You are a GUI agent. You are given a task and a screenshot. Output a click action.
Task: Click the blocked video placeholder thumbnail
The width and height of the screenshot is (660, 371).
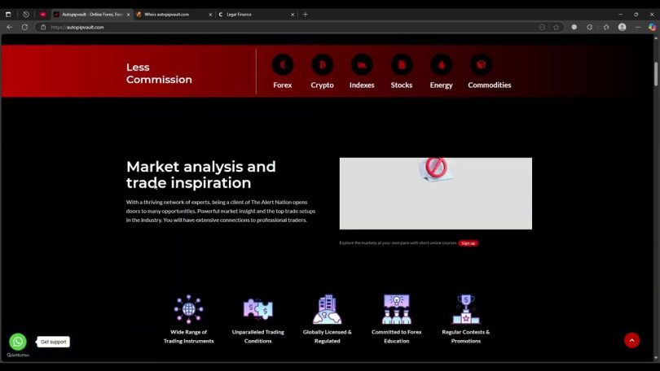(436, 194)
